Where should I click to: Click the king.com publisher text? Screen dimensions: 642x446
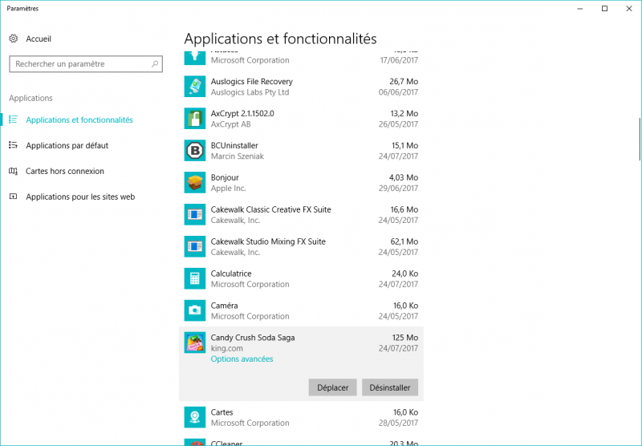[227, 348]
